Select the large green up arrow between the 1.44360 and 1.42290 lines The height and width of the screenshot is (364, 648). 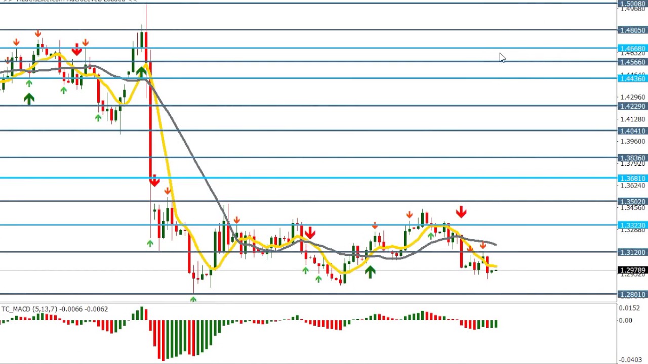[29, 99]
